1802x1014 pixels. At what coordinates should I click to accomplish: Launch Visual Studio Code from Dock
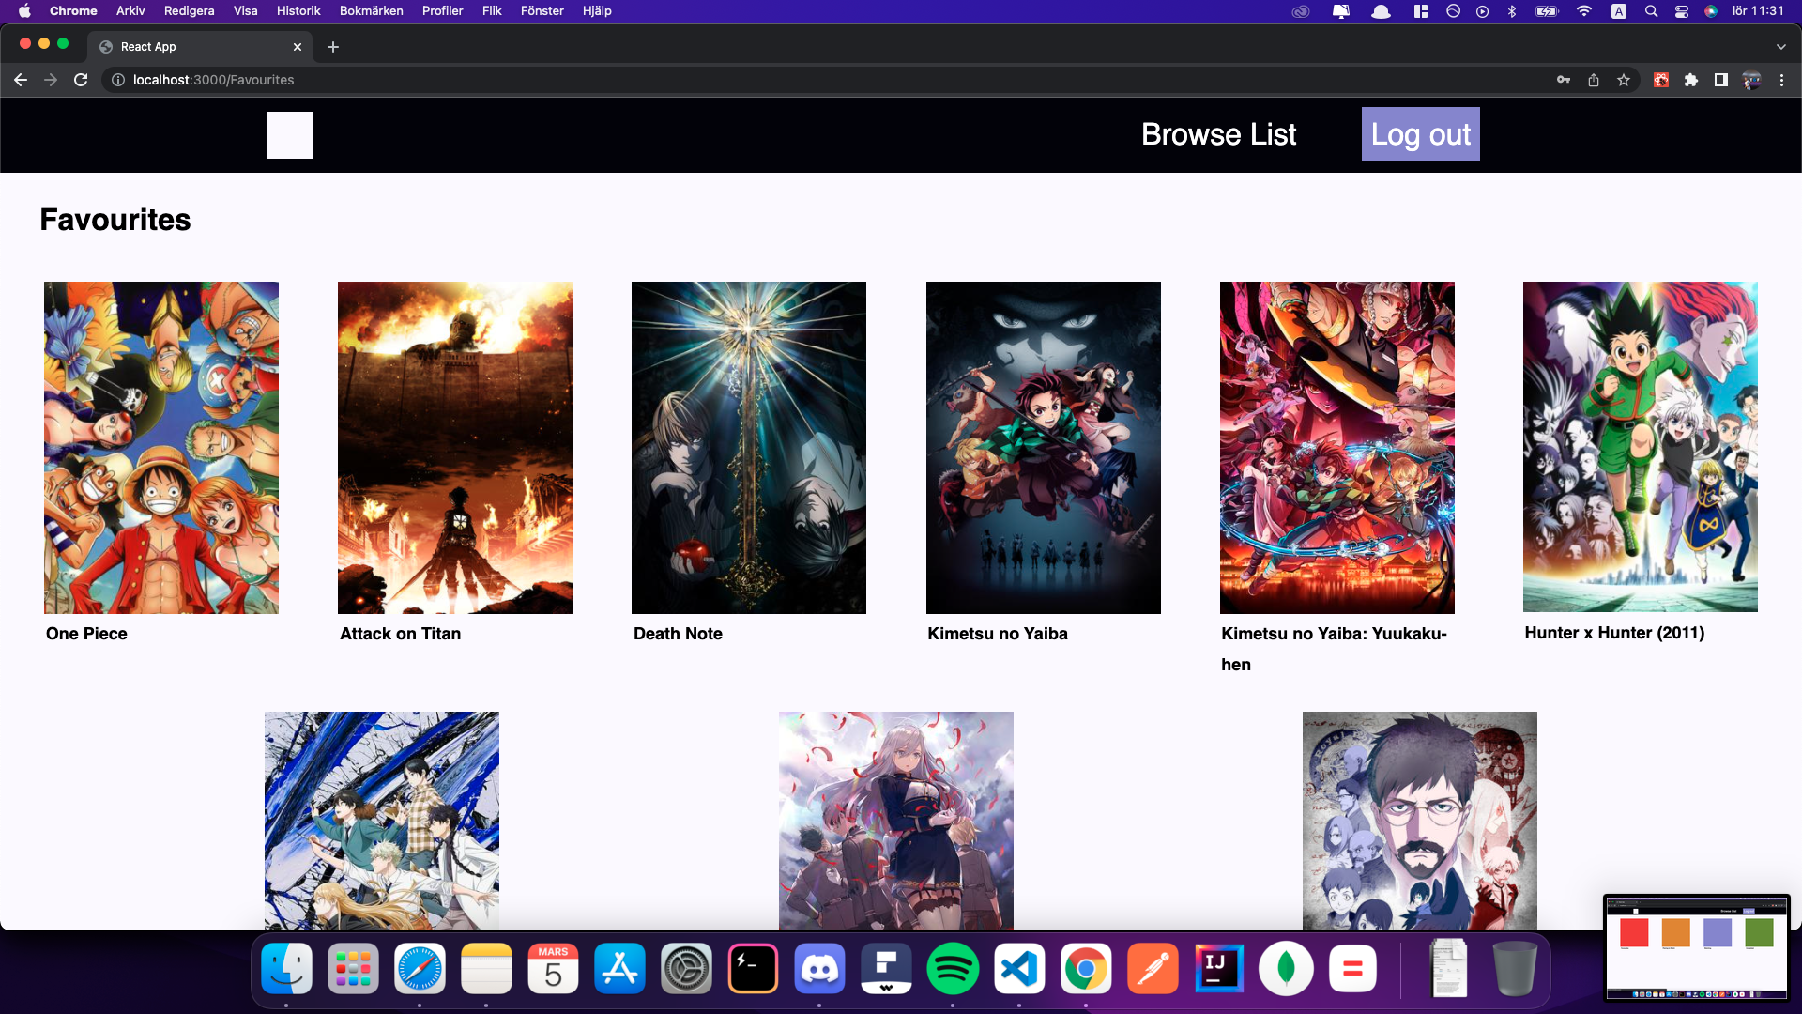pyautogui.click(x=1019, y=969)
